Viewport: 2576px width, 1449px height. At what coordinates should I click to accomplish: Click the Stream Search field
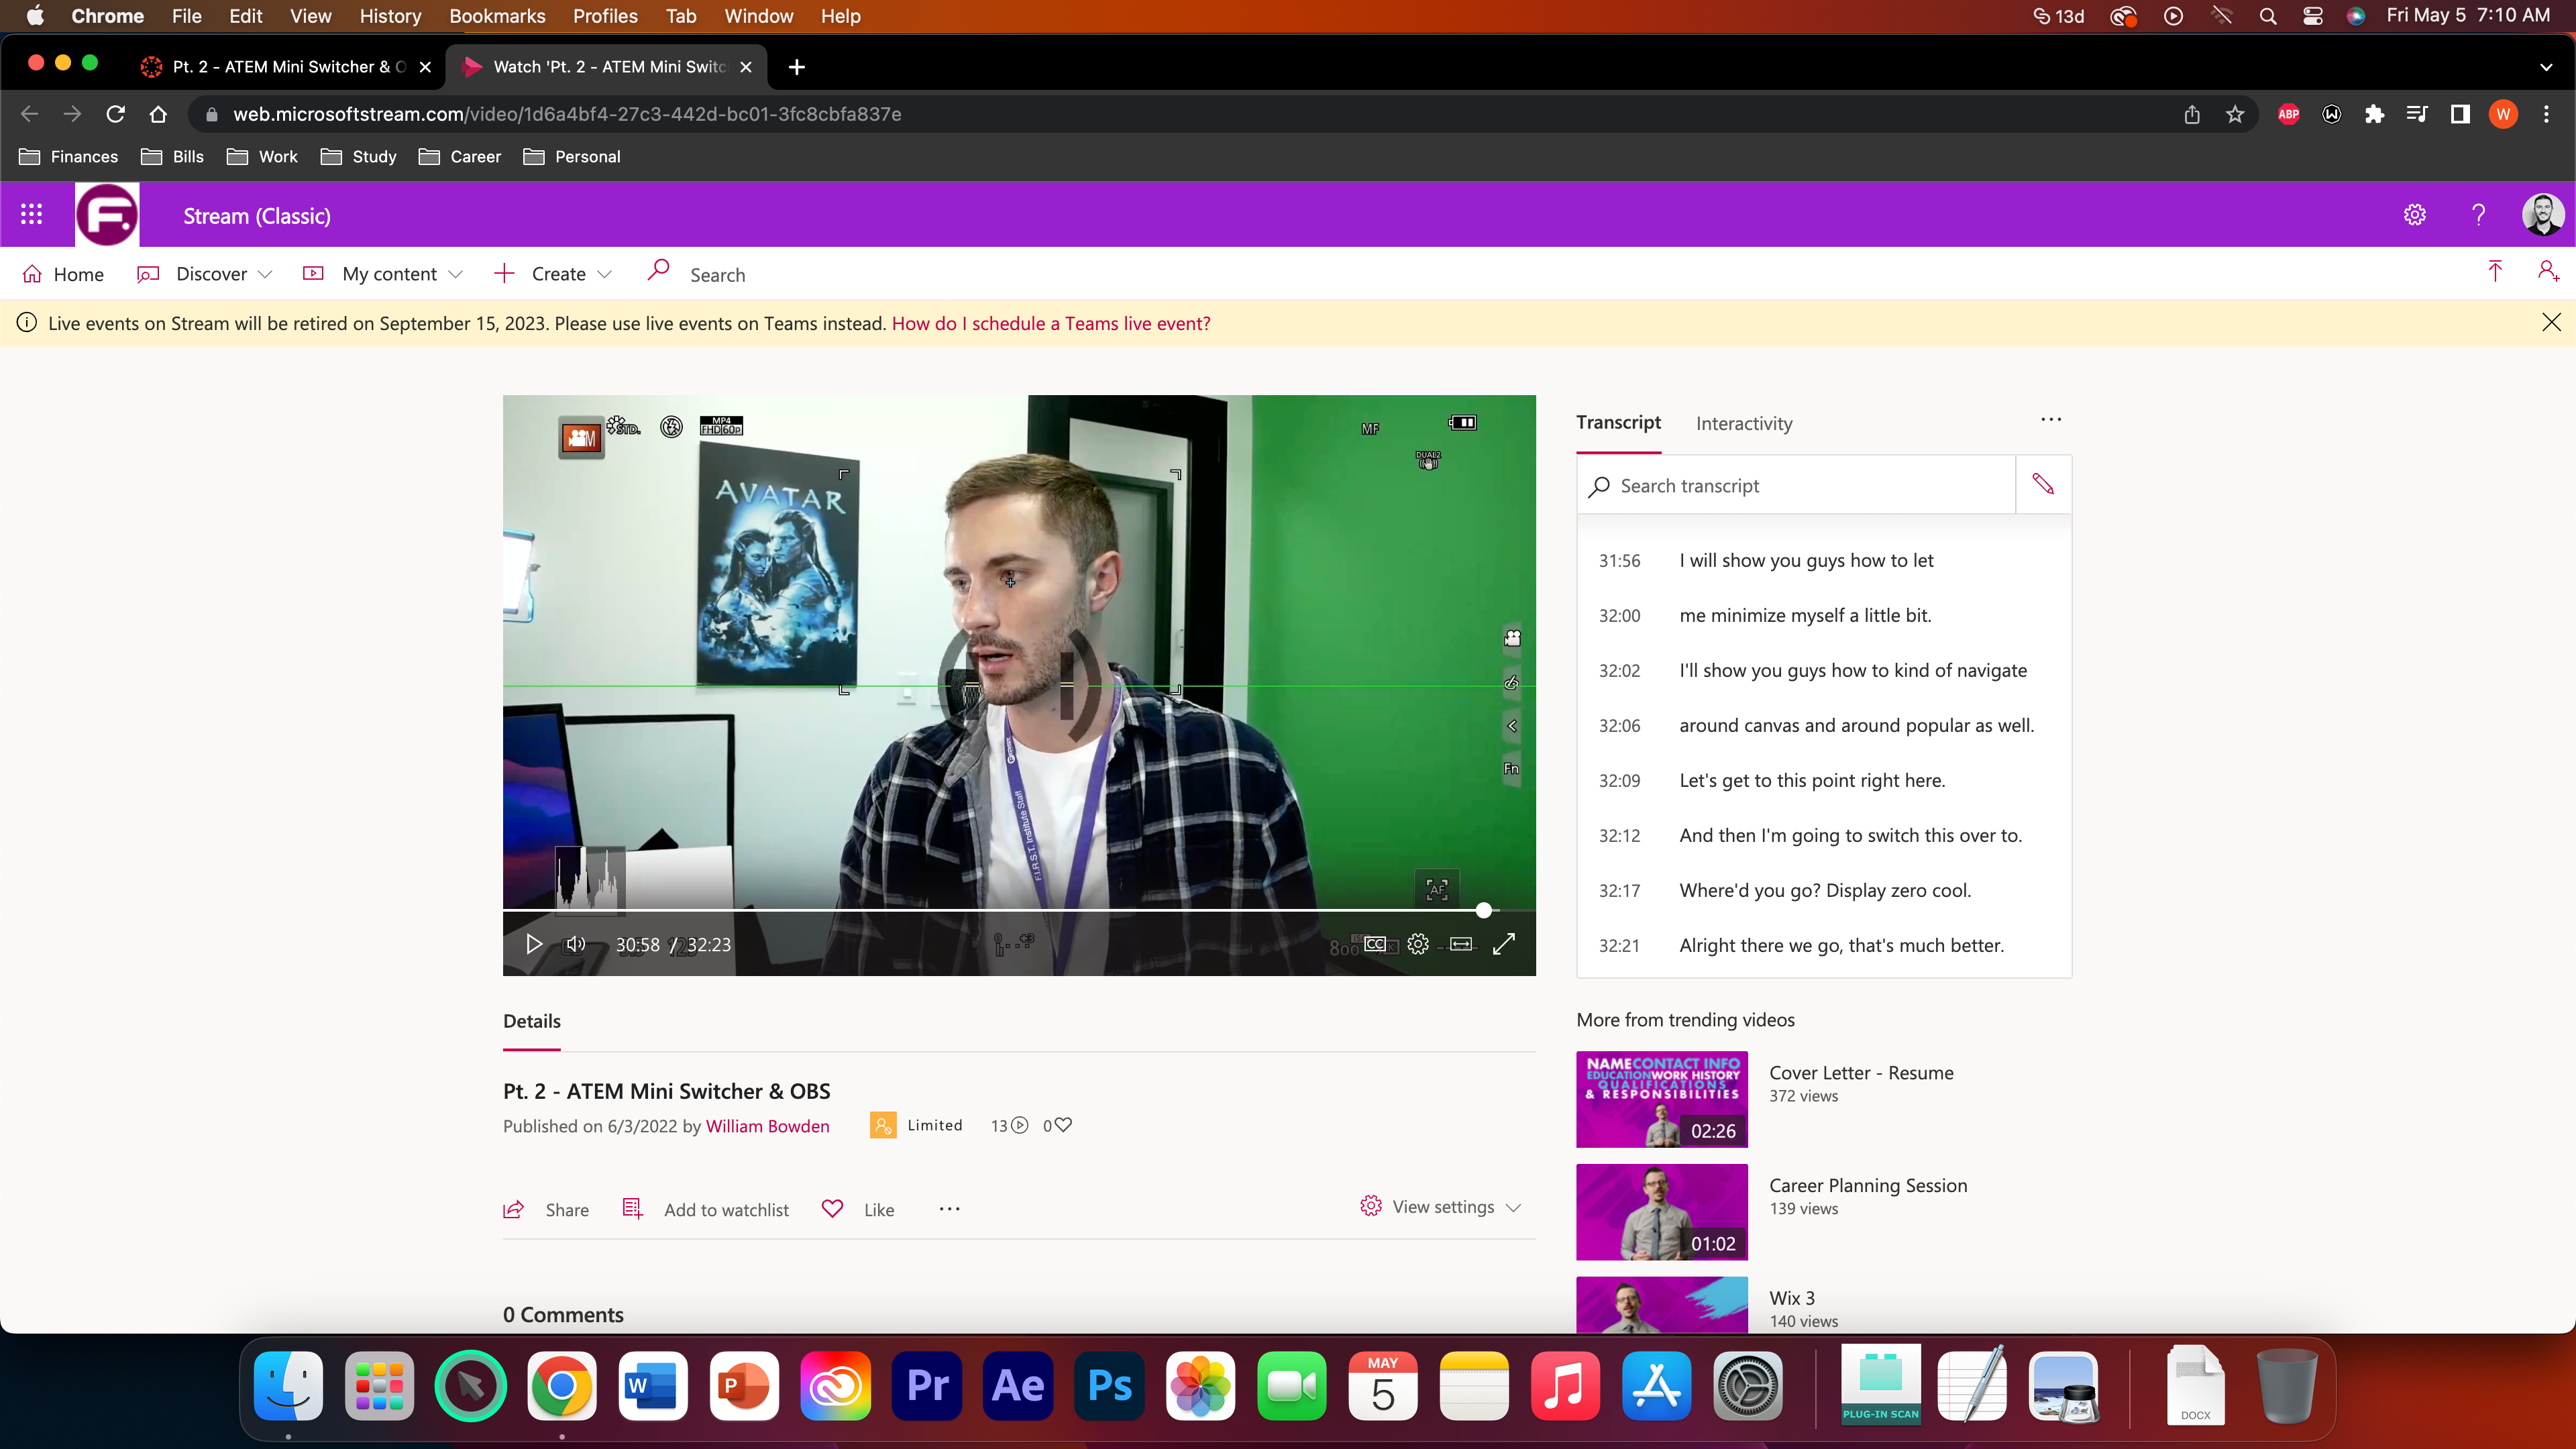717,275
